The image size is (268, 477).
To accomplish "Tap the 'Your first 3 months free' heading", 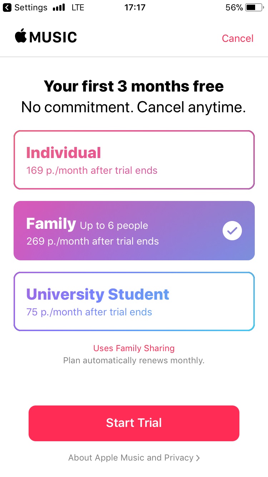I will [134, 86].
